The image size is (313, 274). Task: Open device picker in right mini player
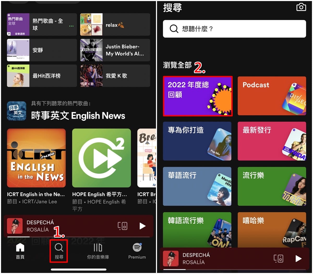tap(279, 259)
